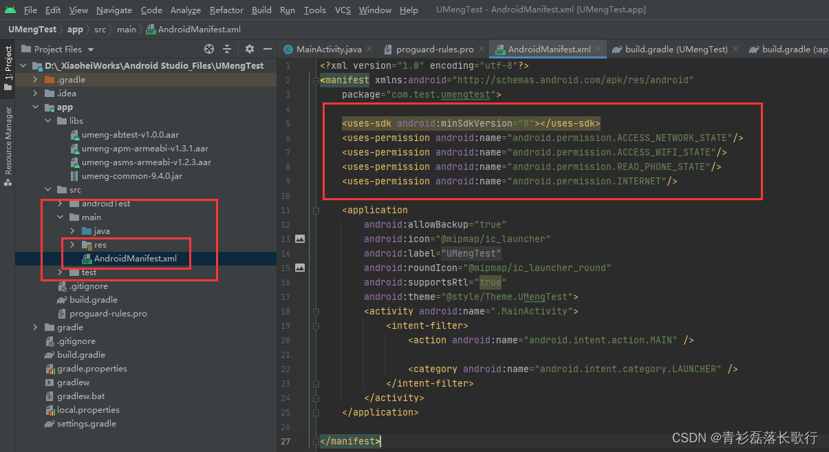Image resolution: width=829 pixels, height=452 pixels.
Task: Fold the application block using gutter arrow
Action: point(316,210)
